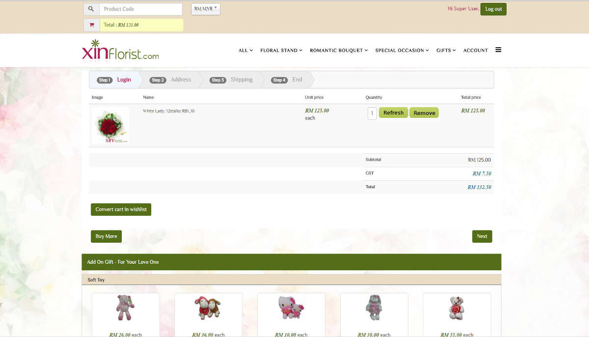Image resolution: width=589 pixels, height=337 pixels.
Task: Select the Step 3 Shipping tab
Action: (x=231, y=80)
